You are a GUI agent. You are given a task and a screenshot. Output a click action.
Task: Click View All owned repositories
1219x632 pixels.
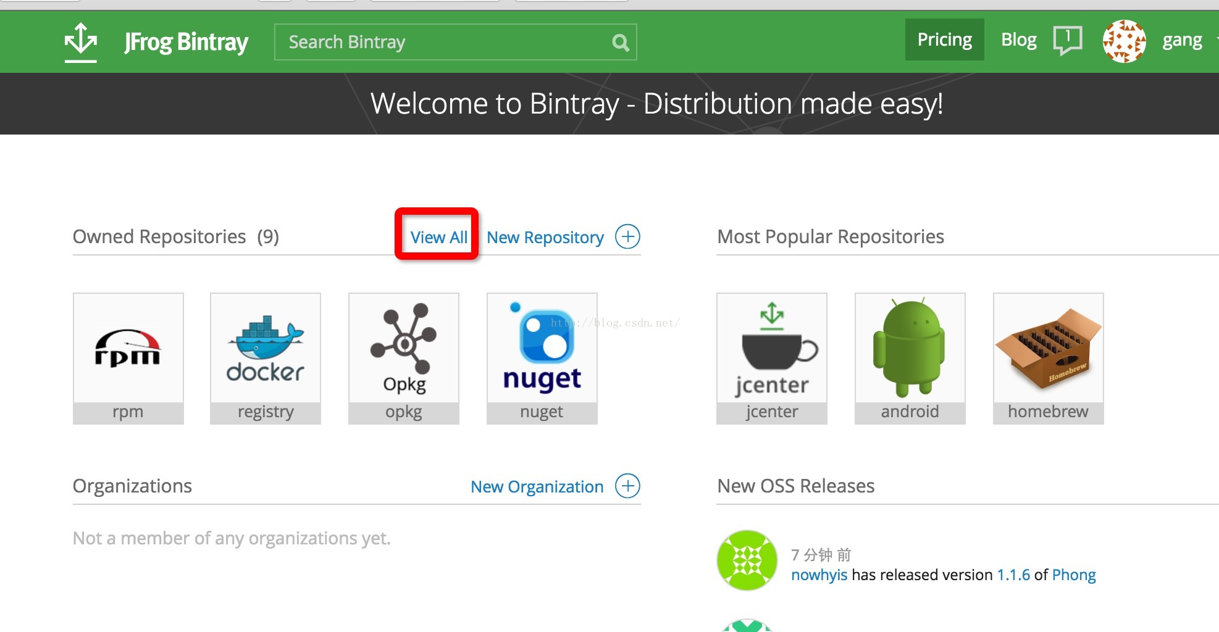point(438,237)
